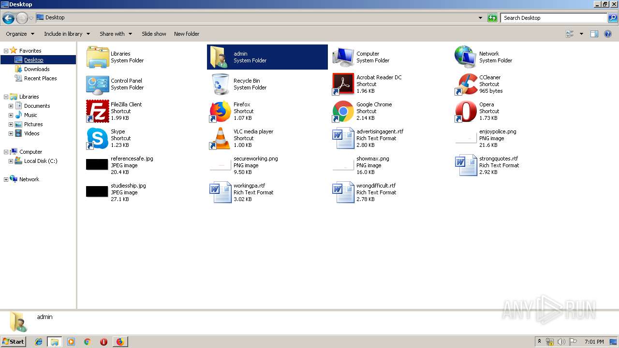
Task: Select the VLC media player shortcut
Action: 221,138
